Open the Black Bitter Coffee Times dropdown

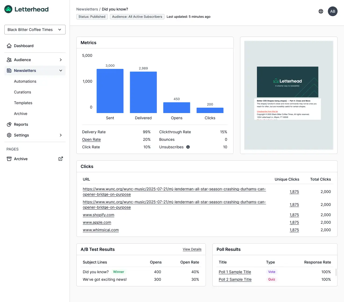click(x=35, y=30)
